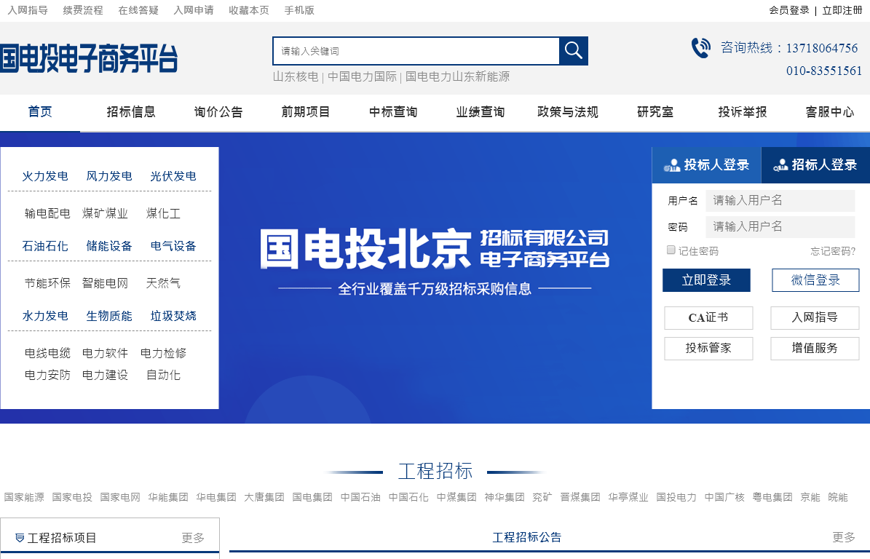Click 立即注册 link

842,10
